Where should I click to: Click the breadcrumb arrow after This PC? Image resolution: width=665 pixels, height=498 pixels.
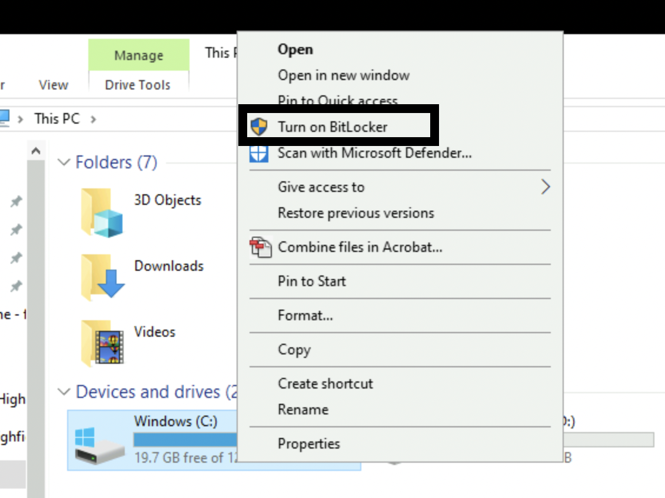tap(92, 118)
